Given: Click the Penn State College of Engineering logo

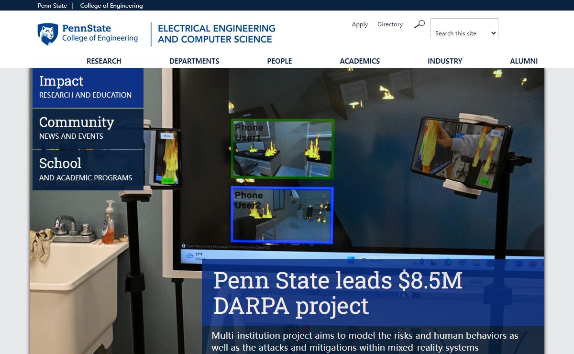Looking at the screenshot, I should point(88,34).
